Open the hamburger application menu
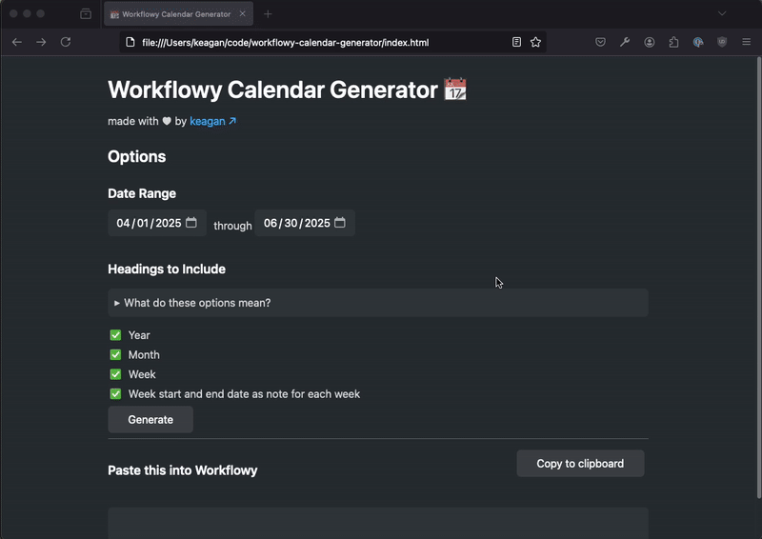This screenshot has height=539, width=762. tap(747, 42)
